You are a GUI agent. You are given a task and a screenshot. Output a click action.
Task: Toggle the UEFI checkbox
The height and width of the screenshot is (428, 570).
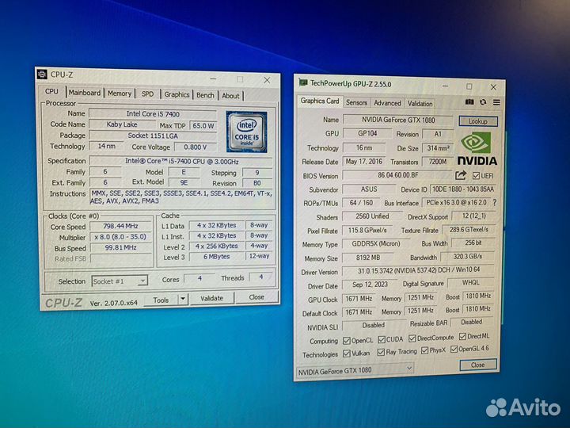[476, 176]
